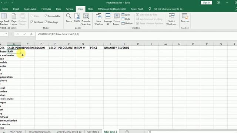Viewport: 237px width, 133px height.
Task: Click Arrange All windows icon
Action: click(x=108, y=16)
